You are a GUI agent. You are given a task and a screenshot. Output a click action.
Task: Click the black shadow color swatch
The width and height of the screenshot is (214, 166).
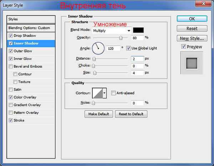click(139, 31)
